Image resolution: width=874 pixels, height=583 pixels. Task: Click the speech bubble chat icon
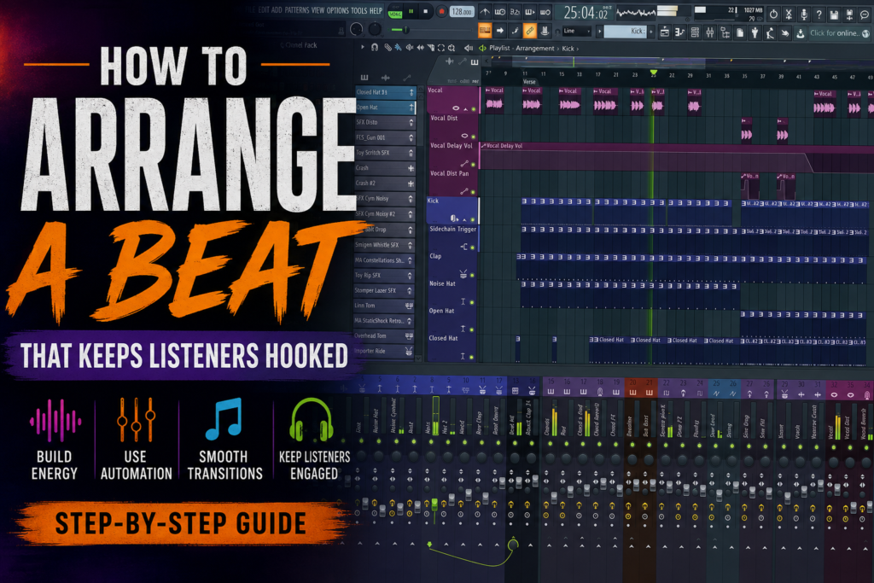(x=865, y=15)
